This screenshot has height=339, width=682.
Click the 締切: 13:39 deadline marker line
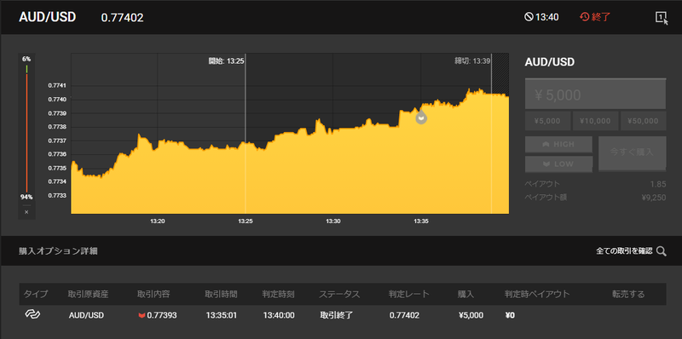[x=492, y=135]
